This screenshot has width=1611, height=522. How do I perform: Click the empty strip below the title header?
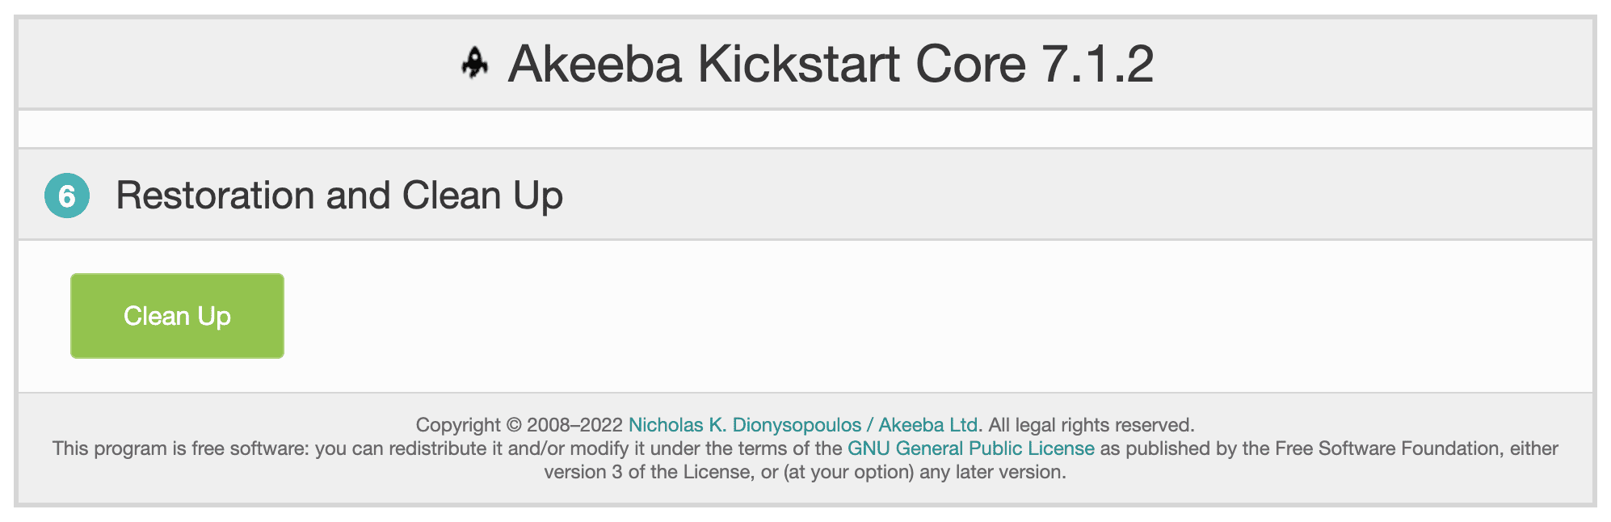(x=805, y=129)
